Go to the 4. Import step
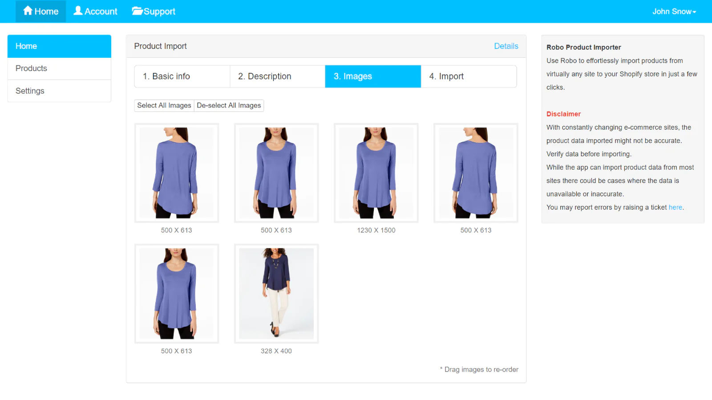 point(469,76)
